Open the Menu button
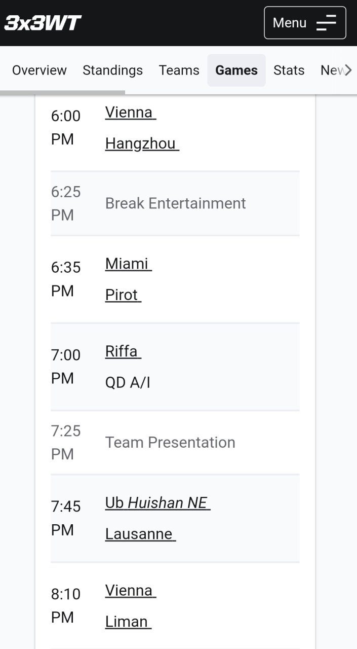Image resolution: width=357 pixels, height=649 pixels. pos(305,23)
